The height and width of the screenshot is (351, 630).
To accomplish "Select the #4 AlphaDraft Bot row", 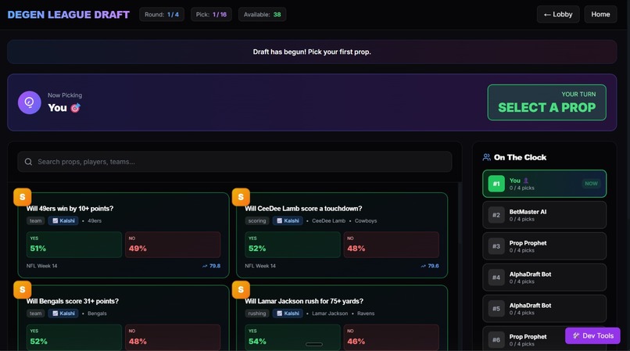I will [545, 278].
